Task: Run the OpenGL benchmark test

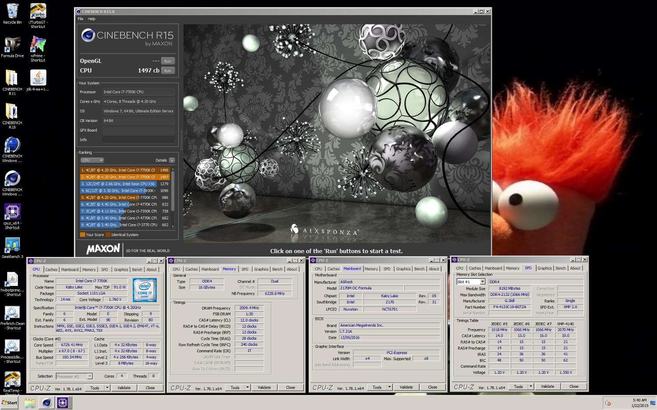Action: [168, 61]
